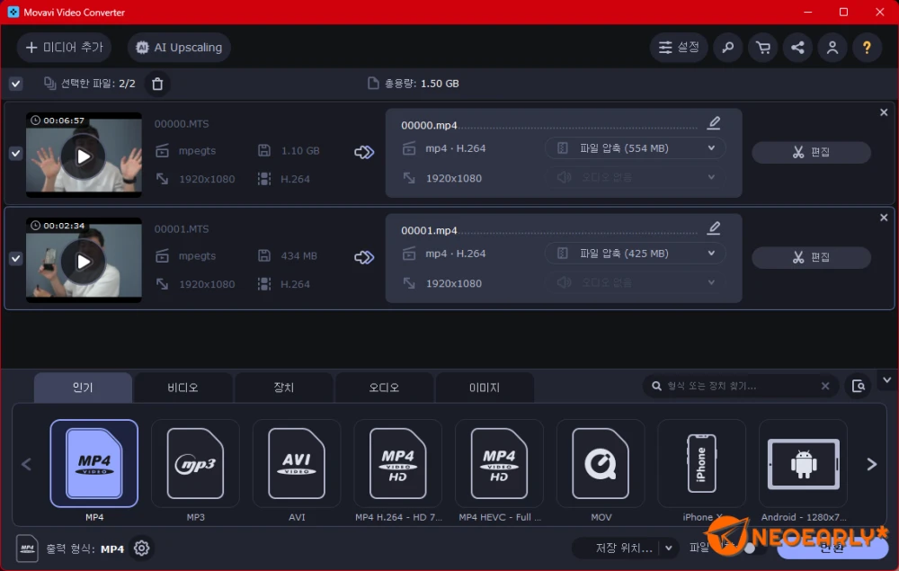Play the 00000.MTS video preview

(x=84, y=156)
